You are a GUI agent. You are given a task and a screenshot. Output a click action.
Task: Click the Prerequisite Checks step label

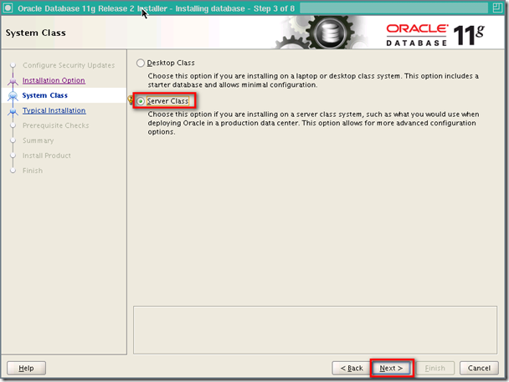tap(55, 125)
